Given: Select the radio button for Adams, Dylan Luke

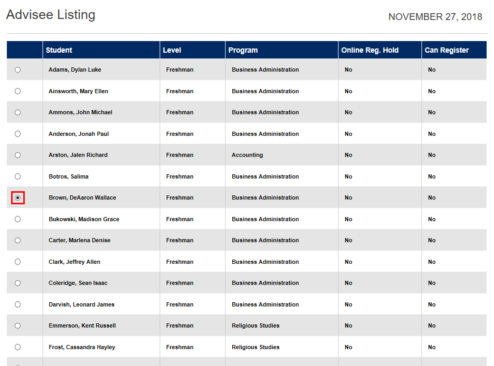Looking at the screenshot, I should click(x=17, y=69).
